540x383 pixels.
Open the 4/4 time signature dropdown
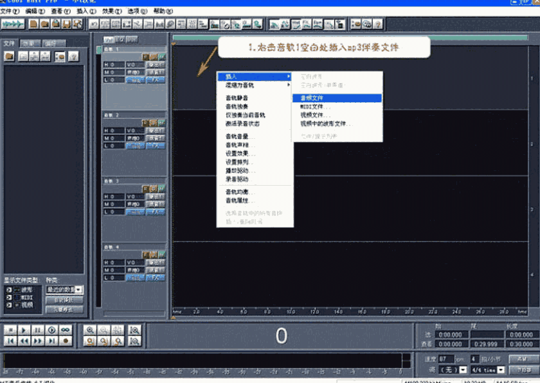(x=500, y=370)
